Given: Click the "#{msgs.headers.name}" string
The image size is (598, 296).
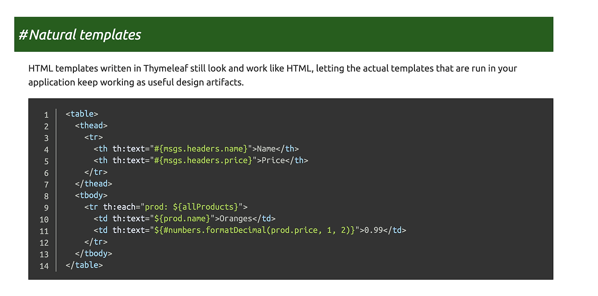Looking at the screenshot, I should click(x=201, y=149).
